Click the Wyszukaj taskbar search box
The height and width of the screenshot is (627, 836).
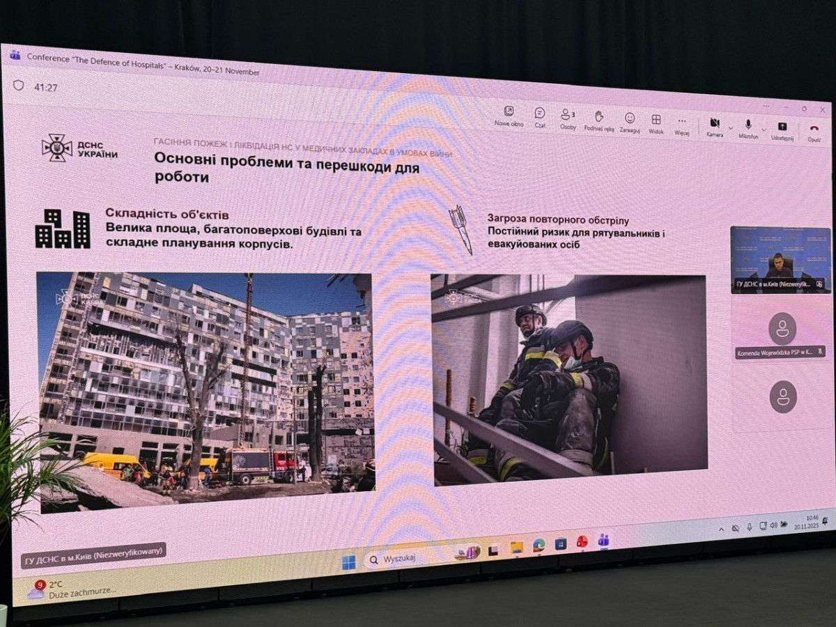tap(401, 559)
